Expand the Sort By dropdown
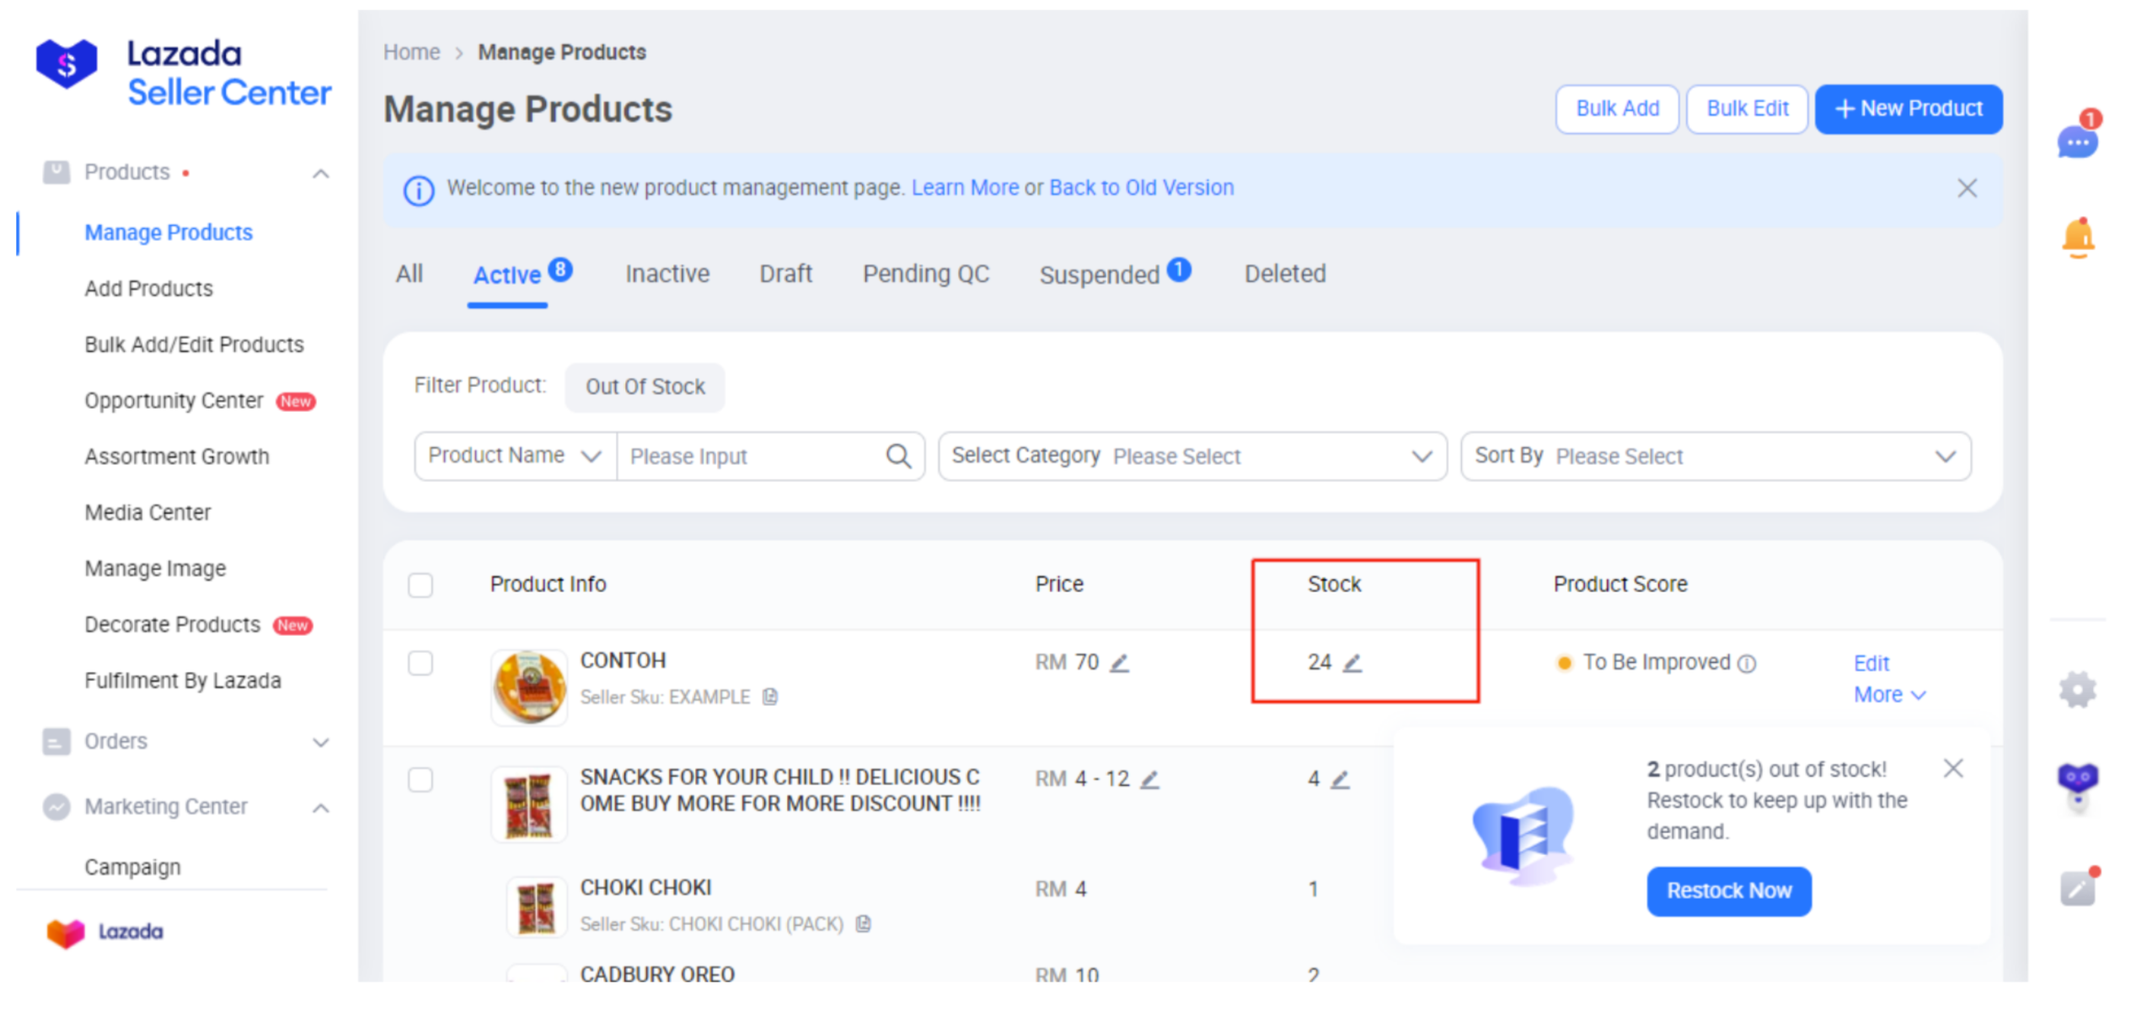 [1715, 457]
